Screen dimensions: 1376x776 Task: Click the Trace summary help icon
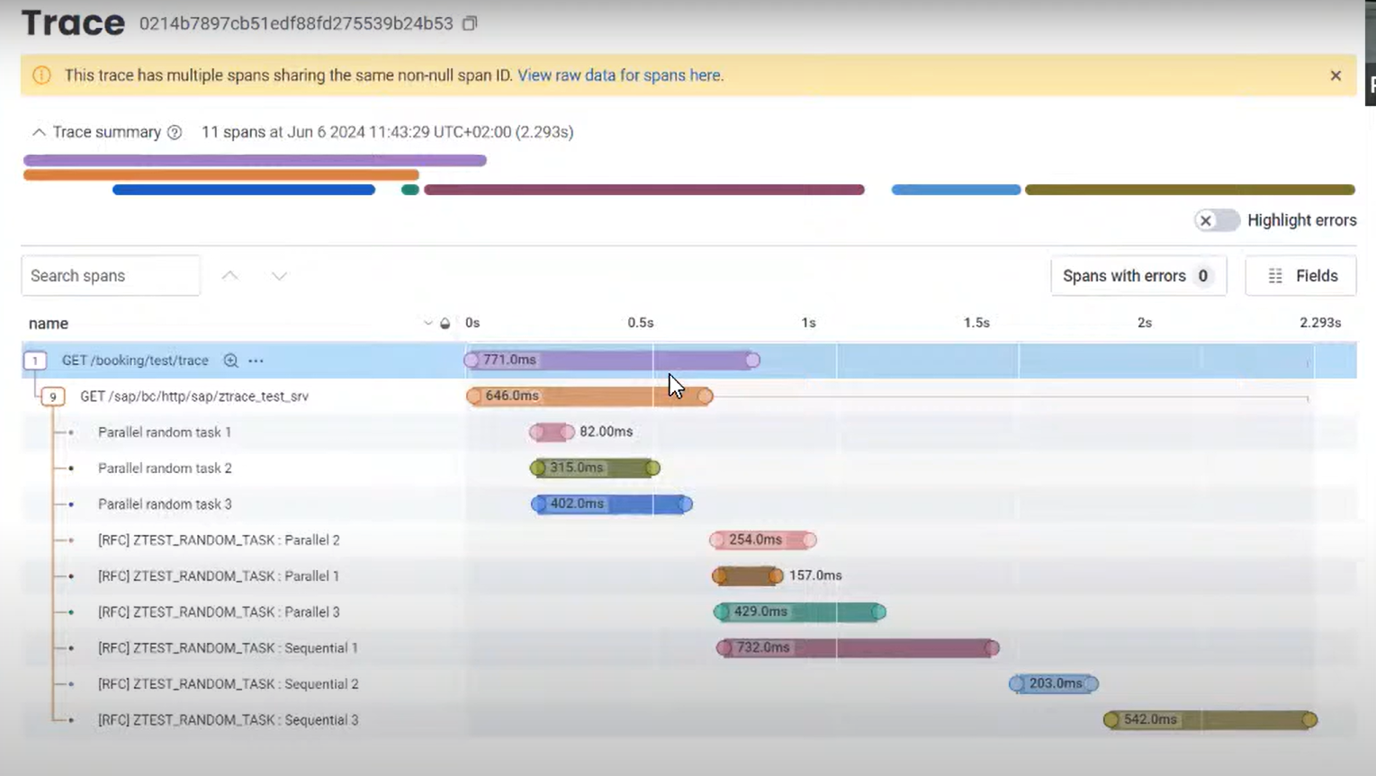pos(175,132)
